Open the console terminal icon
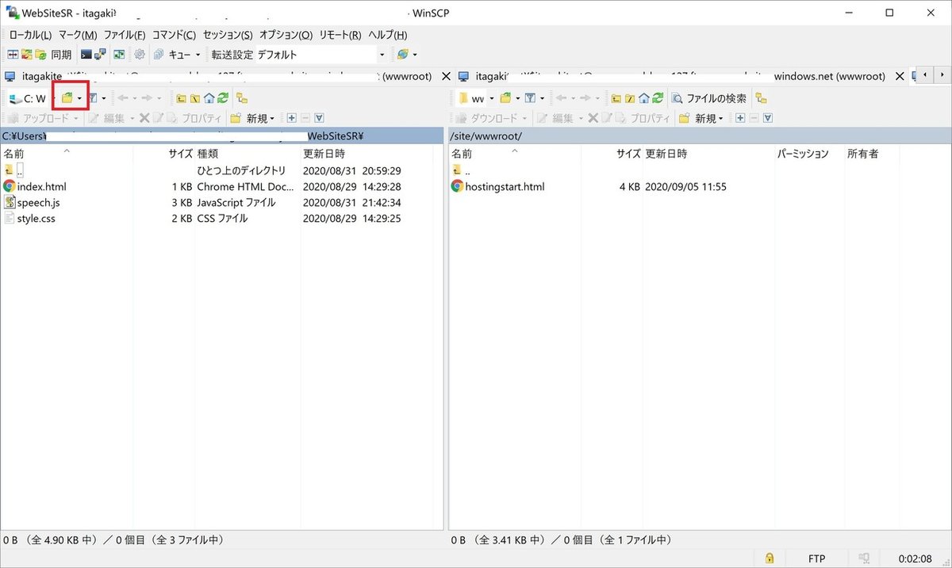This screenshot has width=952, height=568. click(x=86, y=55)
